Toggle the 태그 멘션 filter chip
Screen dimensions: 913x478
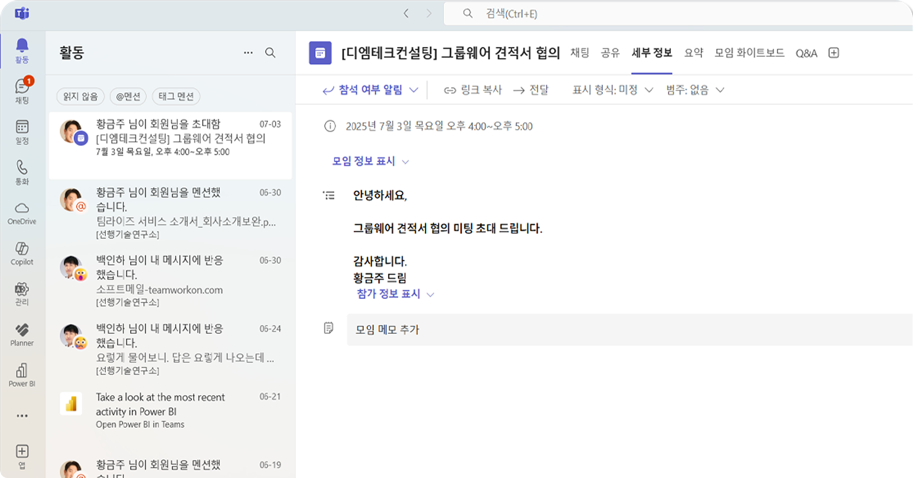tap(176, 96)
